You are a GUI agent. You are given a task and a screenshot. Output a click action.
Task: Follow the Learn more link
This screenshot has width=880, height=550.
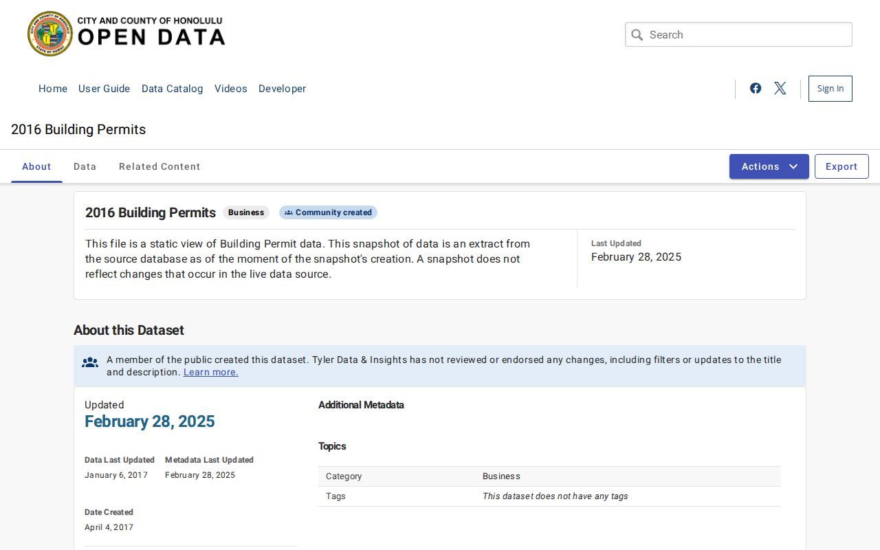pos(211,372)
